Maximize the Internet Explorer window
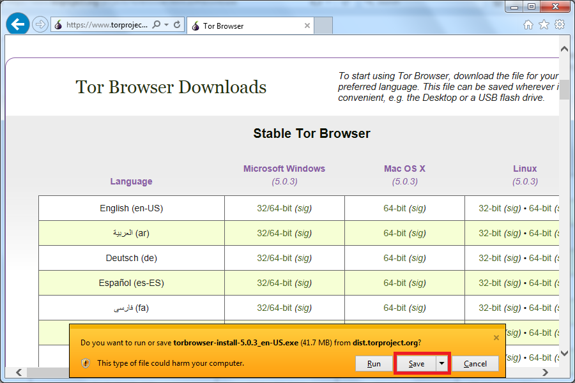Screen dimensions: 575x383 click(532, 6)
